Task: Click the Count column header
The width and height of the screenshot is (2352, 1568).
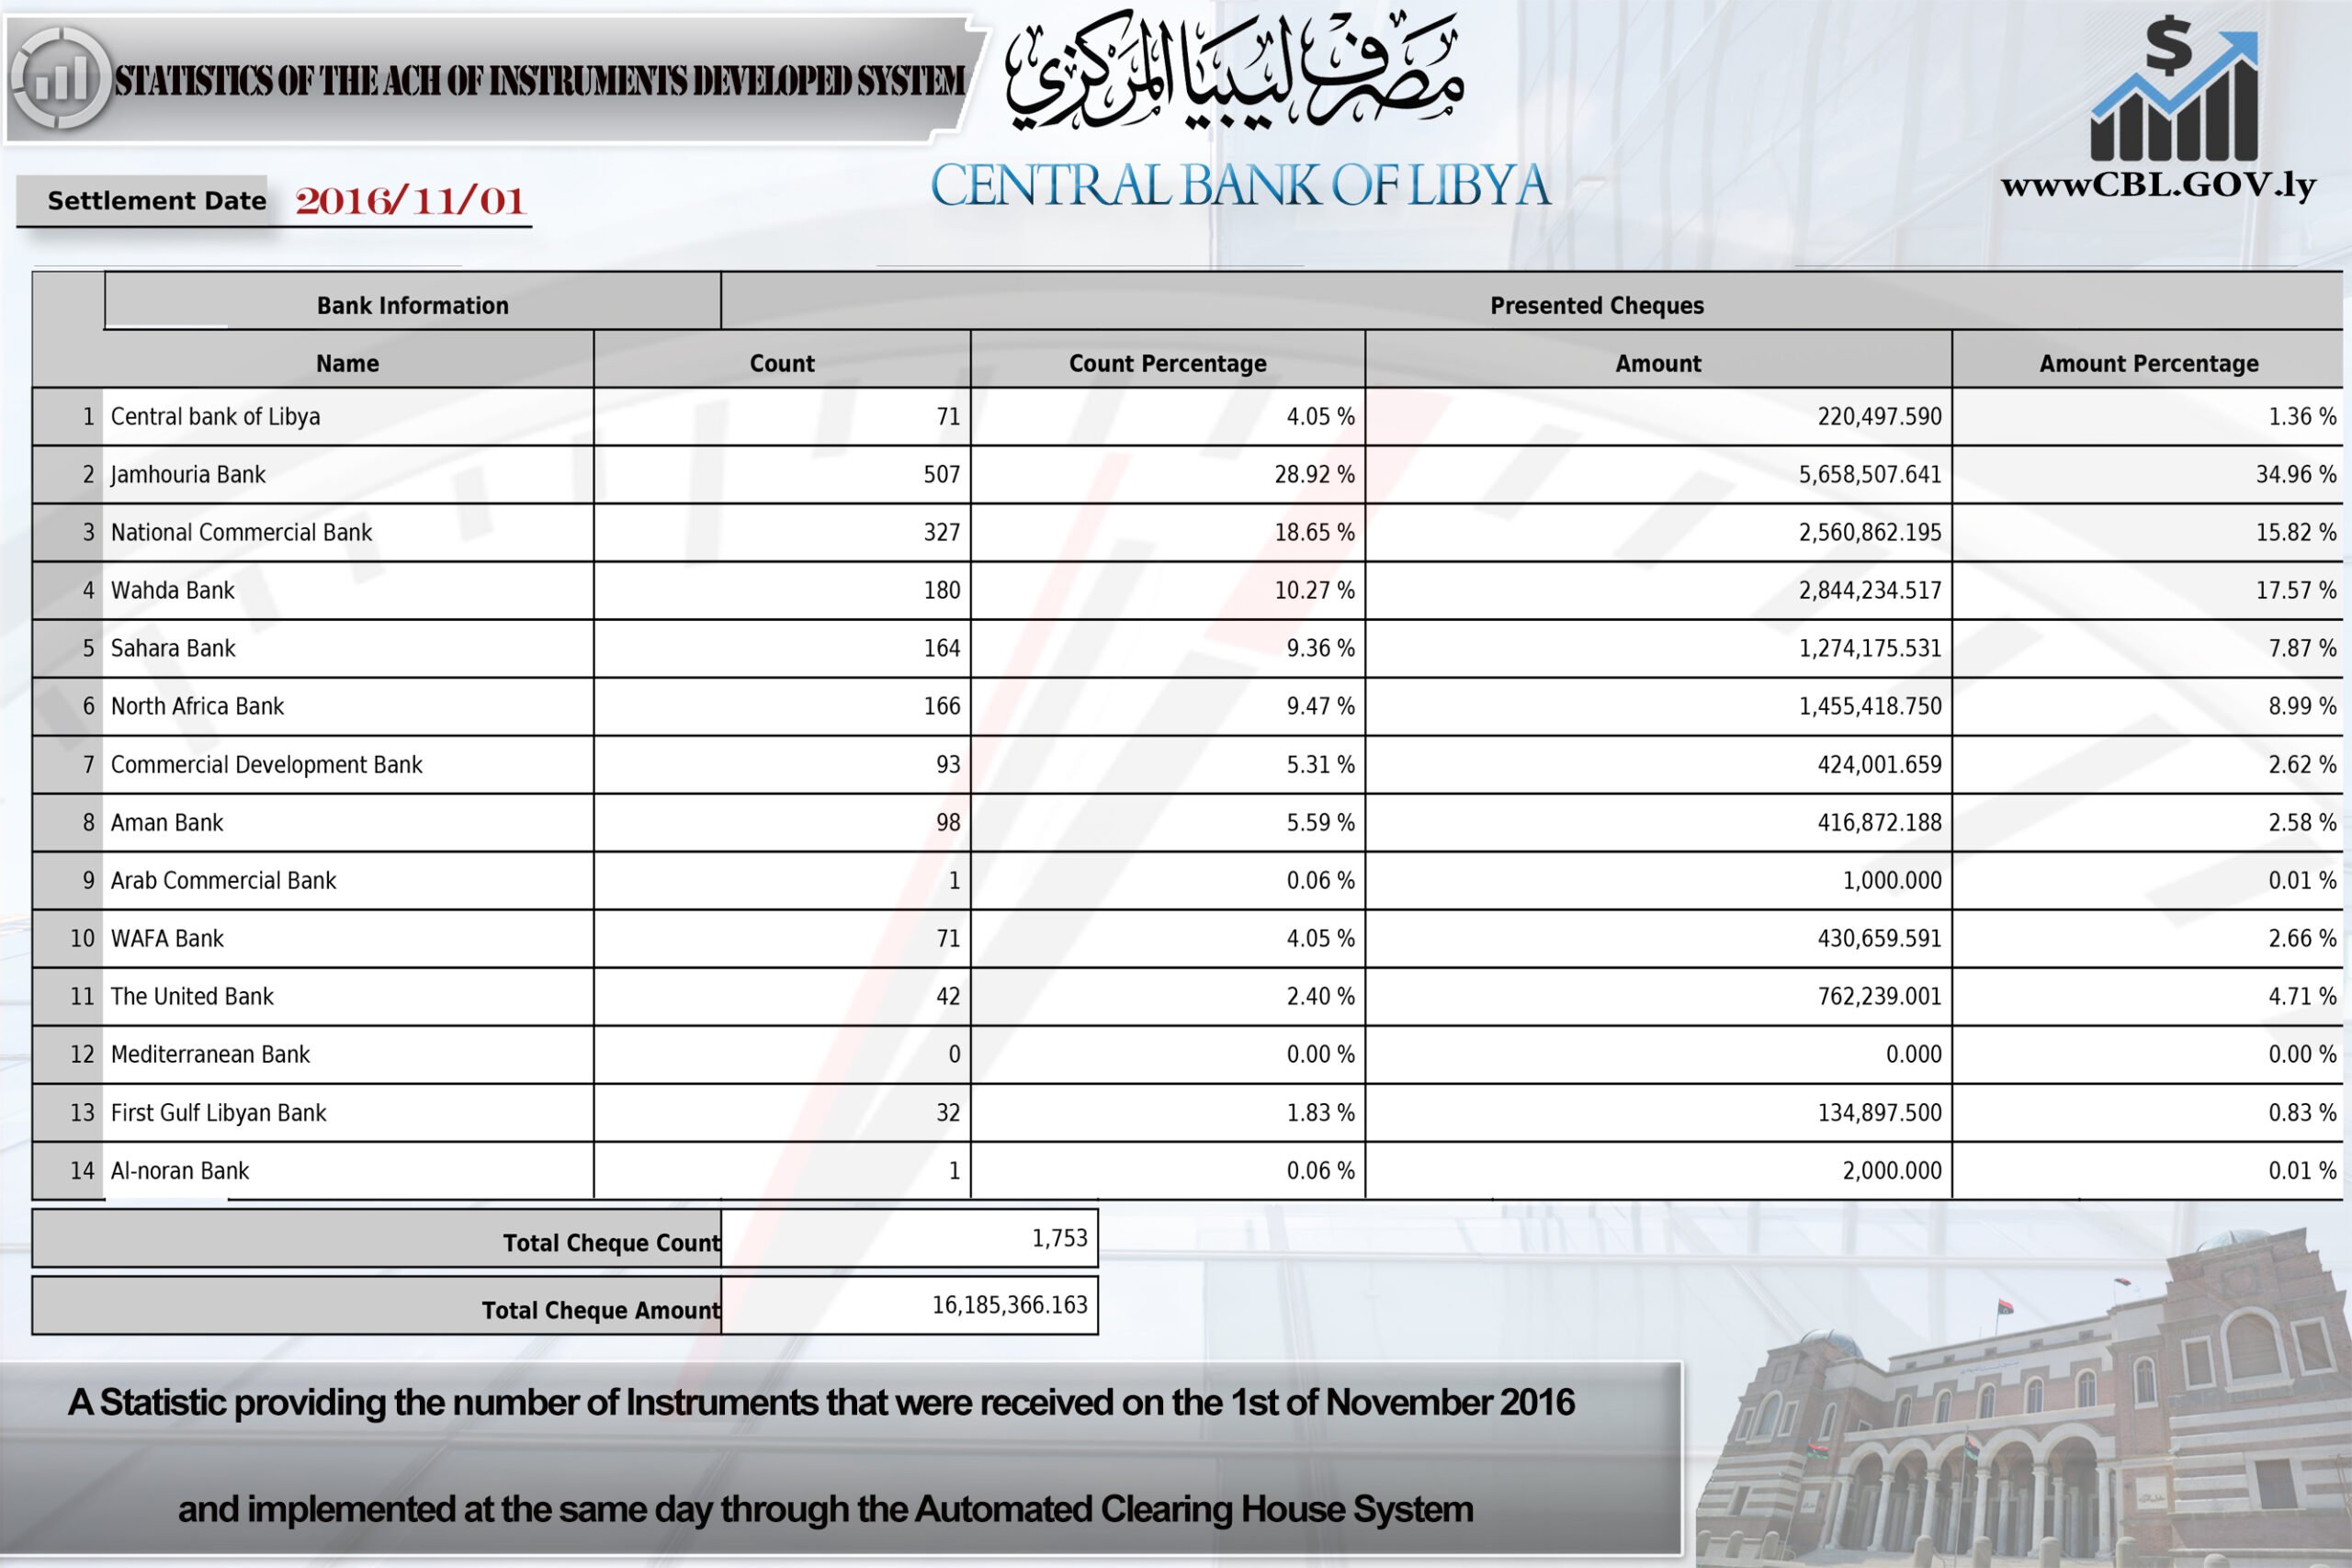Action: click(x=782, y=363)
